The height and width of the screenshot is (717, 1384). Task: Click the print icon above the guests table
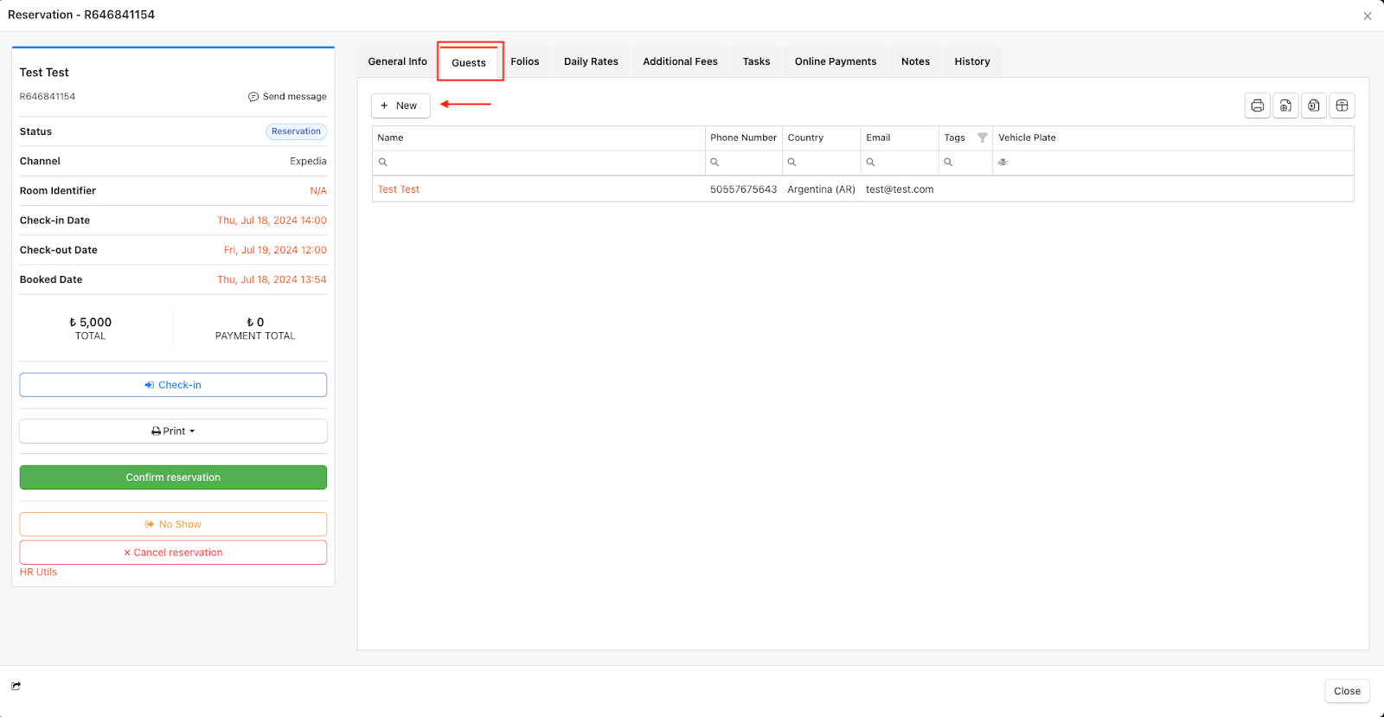point(1257,106)
